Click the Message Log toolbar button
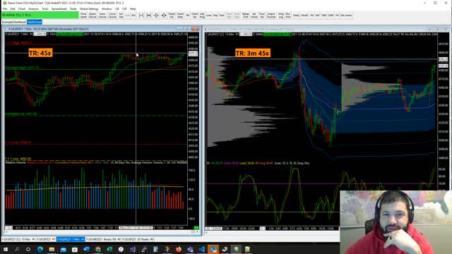Screen dimensions: 452x254 281,16
